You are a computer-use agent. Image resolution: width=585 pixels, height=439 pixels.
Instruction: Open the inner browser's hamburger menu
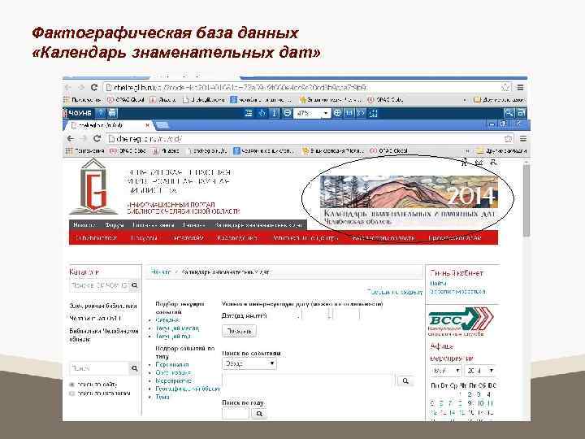(523, 139)
